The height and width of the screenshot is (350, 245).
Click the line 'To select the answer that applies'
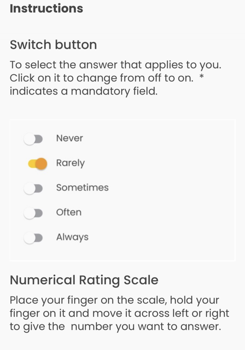point(115,65)
